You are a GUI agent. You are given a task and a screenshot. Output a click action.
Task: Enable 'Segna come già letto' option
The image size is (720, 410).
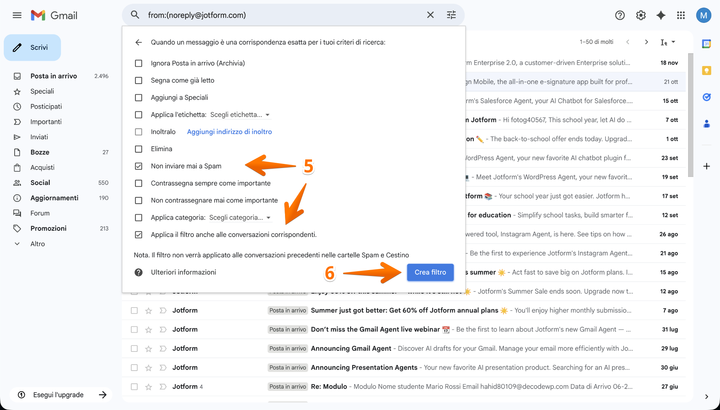tap(139, 80)
